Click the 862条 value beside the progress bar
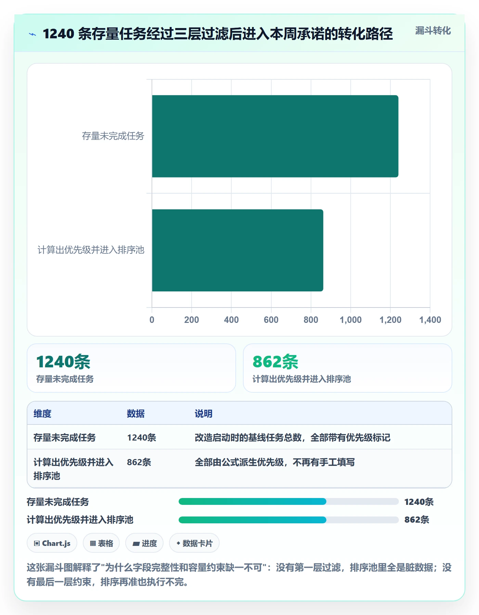This screenshot has width=479, height=615. [x=417, y=520]
